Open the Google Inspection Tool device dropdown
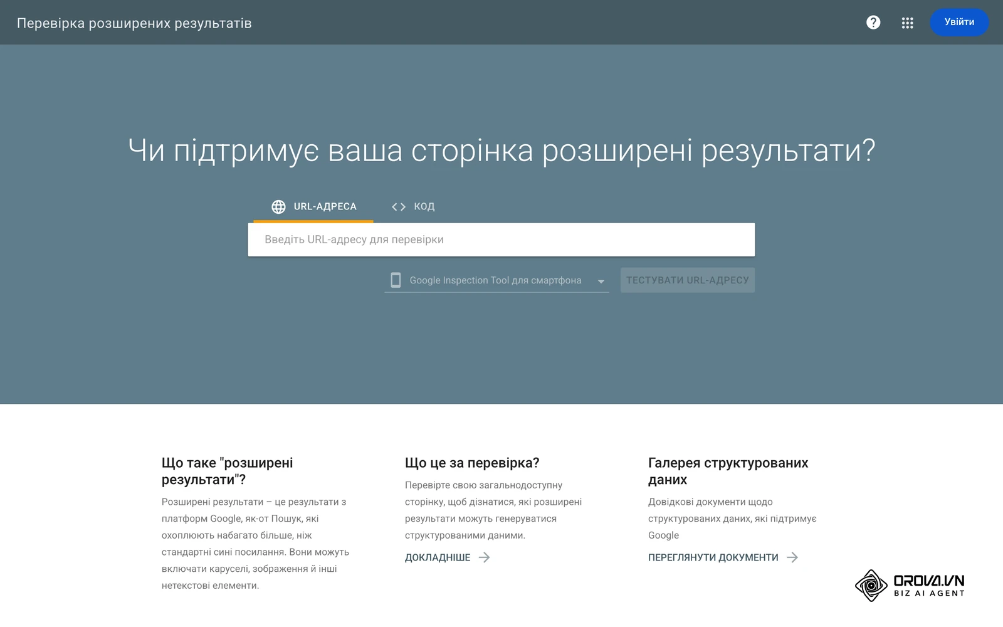 [496, 280]
